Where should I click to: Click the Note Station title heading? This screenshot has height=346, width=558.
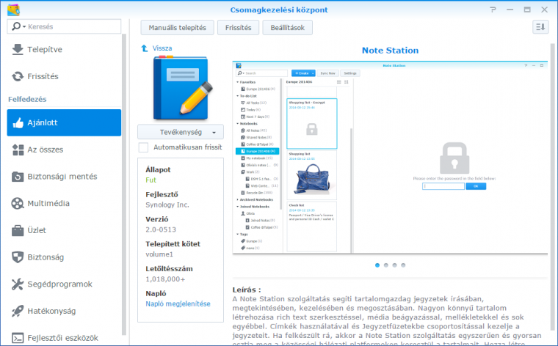390,51
